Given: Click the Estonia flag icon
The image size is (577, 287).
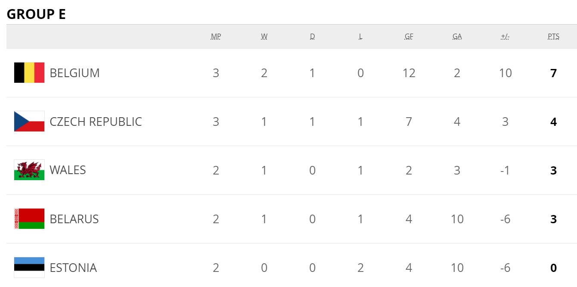Looking at the screenshot, I should (29, 267).
